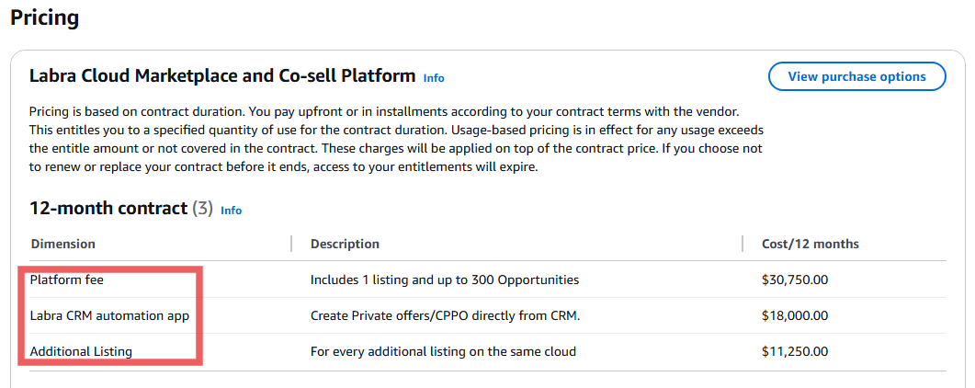This screenshot has width=975, height=388.
Task: Open Info link next to 12-month contract
Action: click(x=231, y=211)
